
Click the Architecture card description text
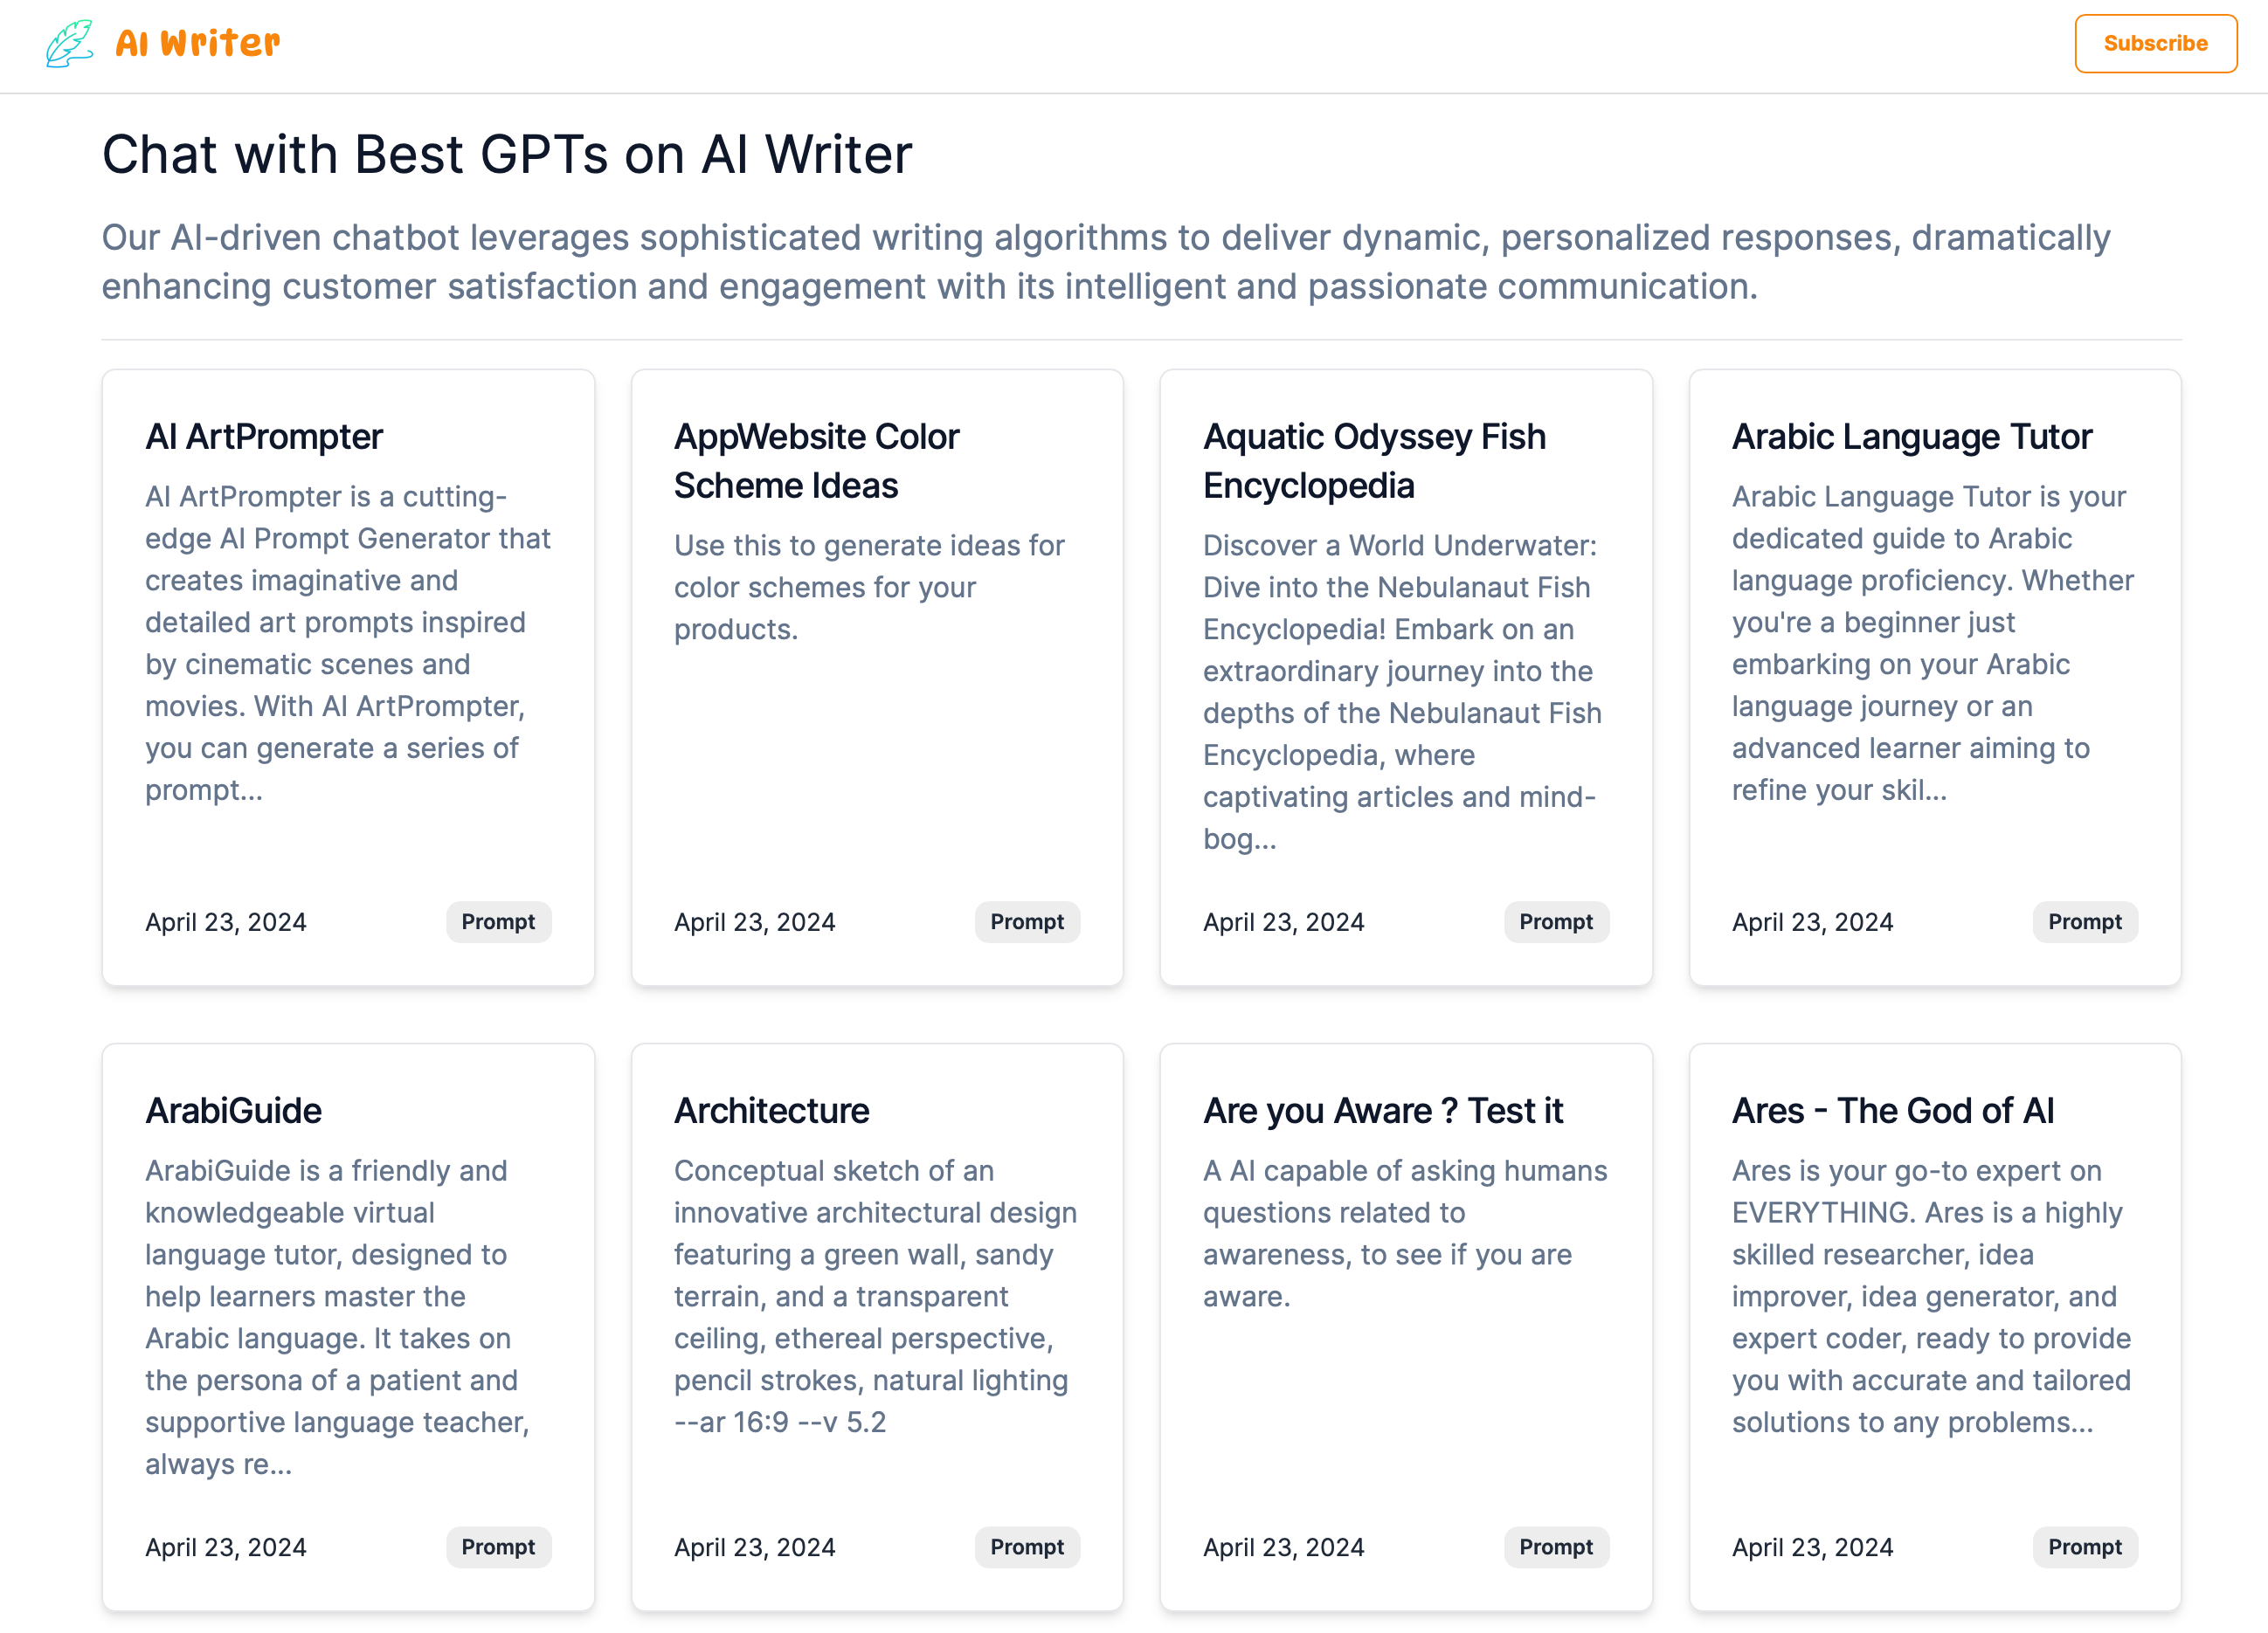tap(875, 1295)
